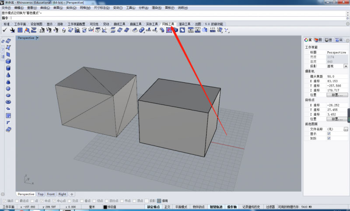The height and width of the screenshot is (211, 350).
Task: Expand the 投影 projection dropdown
Action: (346, 66)
